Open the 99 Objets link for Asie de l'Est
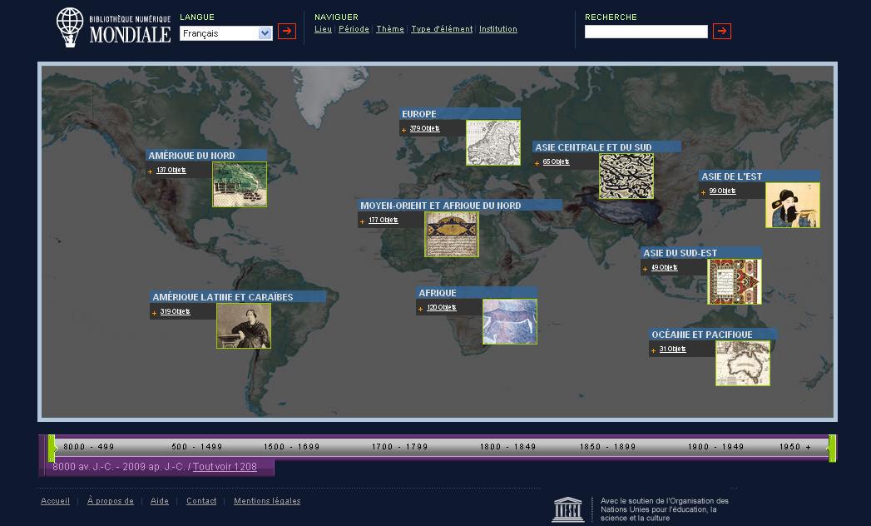 722,191
